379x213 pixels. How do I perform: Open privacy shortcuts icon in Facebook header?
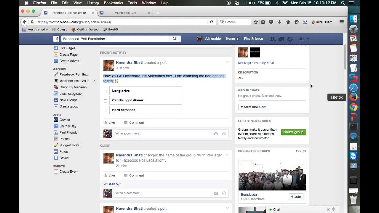(x=302, y=39)
